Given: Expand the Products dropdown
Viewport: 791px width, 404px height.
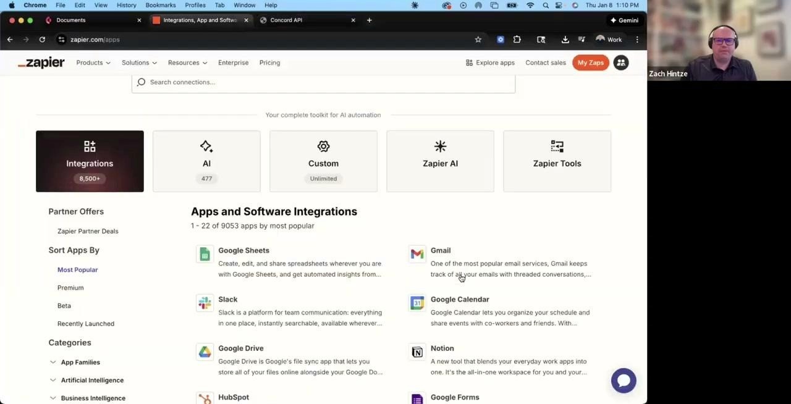Looking at the screenshot, I should click(93, 62).
